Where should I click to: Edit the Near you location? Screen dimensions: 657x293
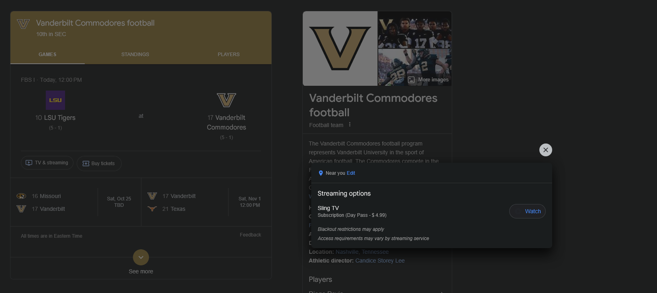pyautogui.click(x=351, y=173)
